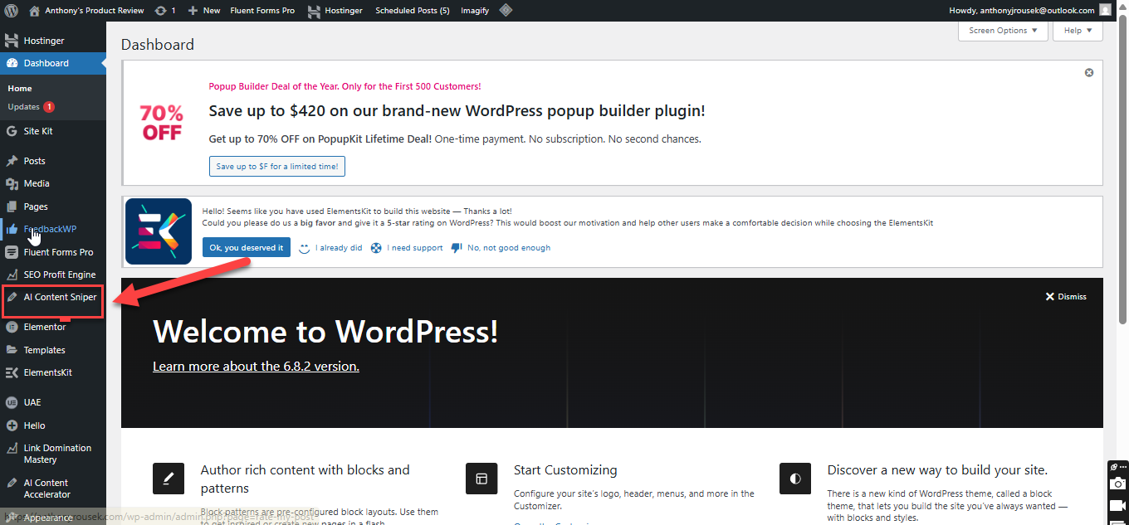Click the layout icon beside Start Customizing
Screen dimensions: 1129x525
point(481,479)
